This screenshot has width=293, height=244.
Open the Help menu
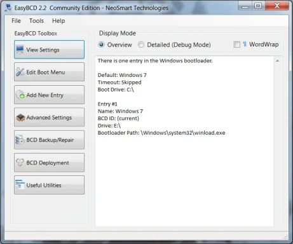point(58,21)
